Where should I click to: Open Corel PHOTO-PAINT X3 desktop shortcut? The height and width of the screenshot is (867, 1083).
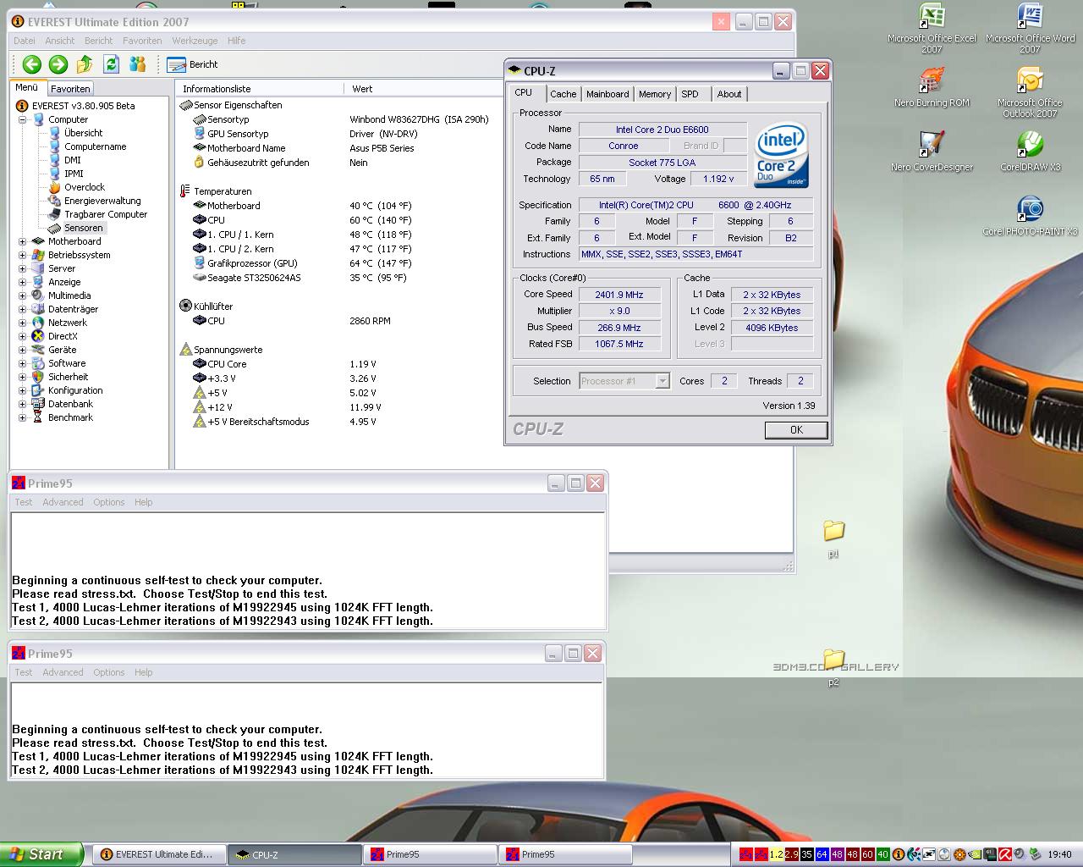click(x=1030, y=216)
